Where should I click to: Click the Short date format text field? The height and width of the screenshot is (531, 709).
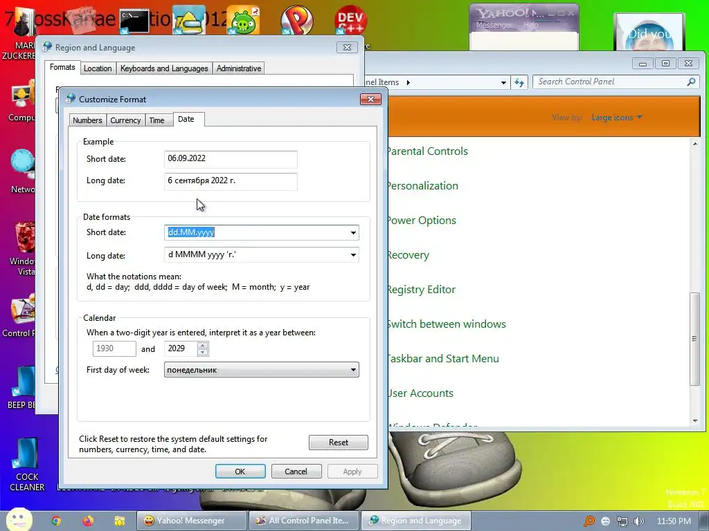pyautogui.click(x=256, y=232)
